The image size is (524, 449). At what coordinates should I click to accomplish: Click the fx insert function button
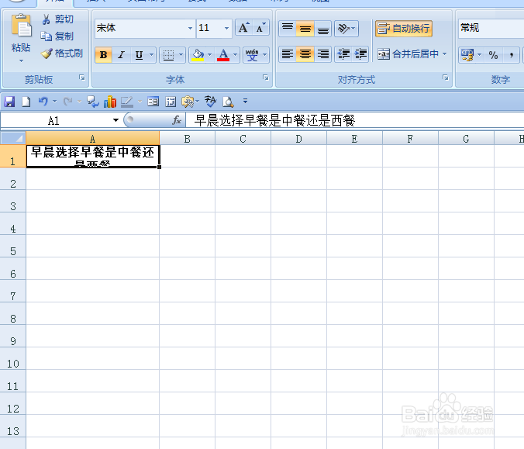tap(177, 120)
